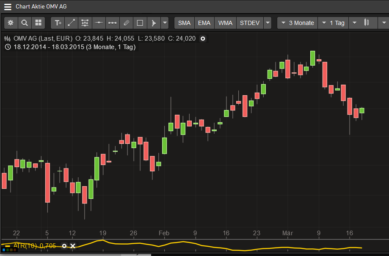Select the paperclip attachment tool

tap(126, 23)
